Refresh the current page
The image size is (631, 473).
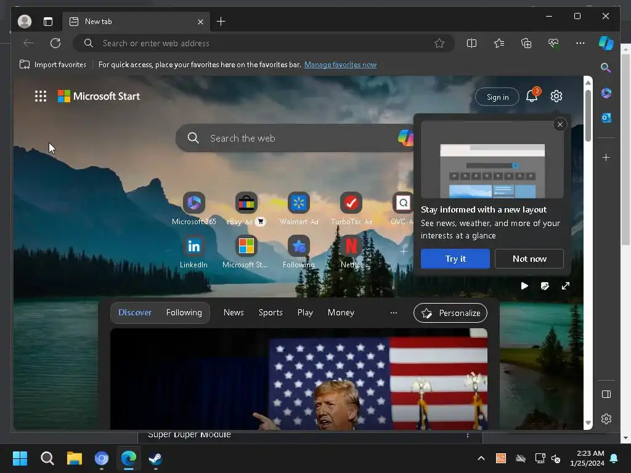point(55,43)
